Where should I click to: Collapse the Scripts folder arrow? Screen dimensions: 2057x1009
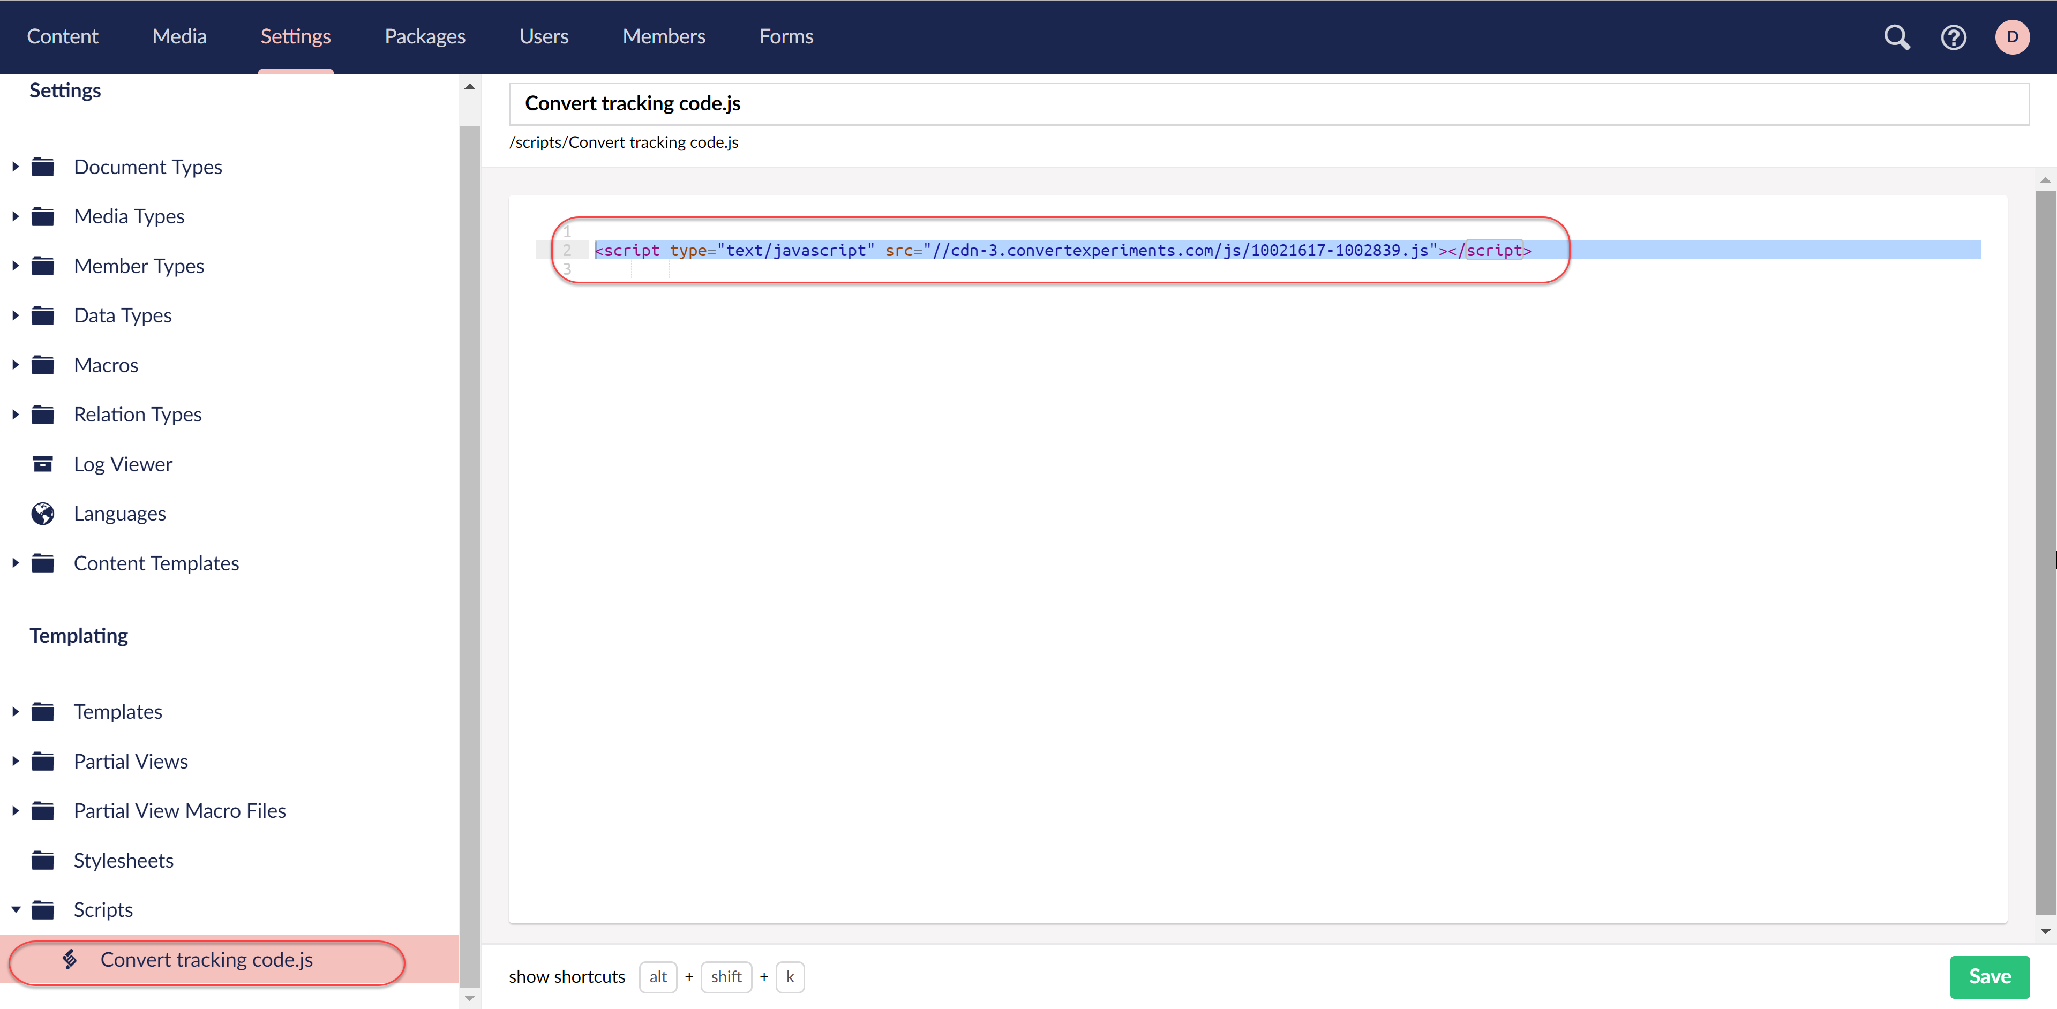tap(15, 909)
